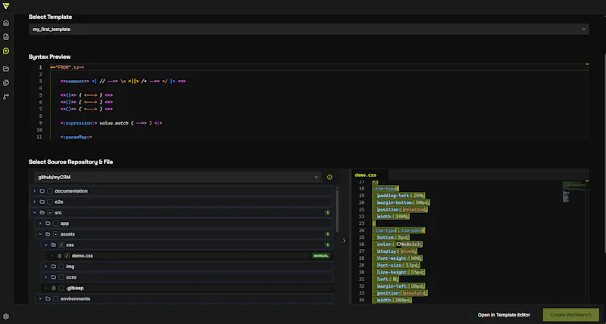Click the count badge on assets row

(327, 234)
